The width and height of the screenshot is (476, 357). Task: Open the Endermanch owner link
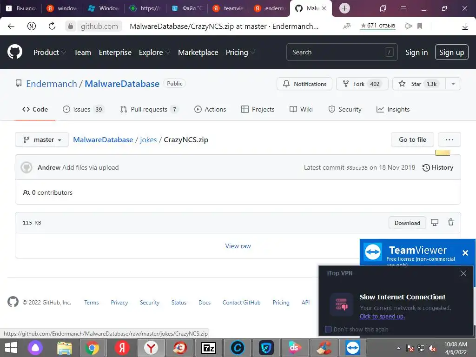52,84
